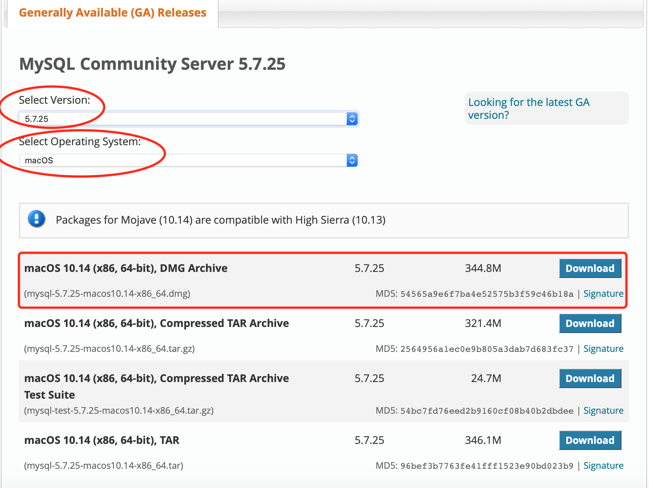Follow the 'Looking for the latest GA version?' link
The image size is (649, 488).
pyautogui.click(x=529, y=109)
